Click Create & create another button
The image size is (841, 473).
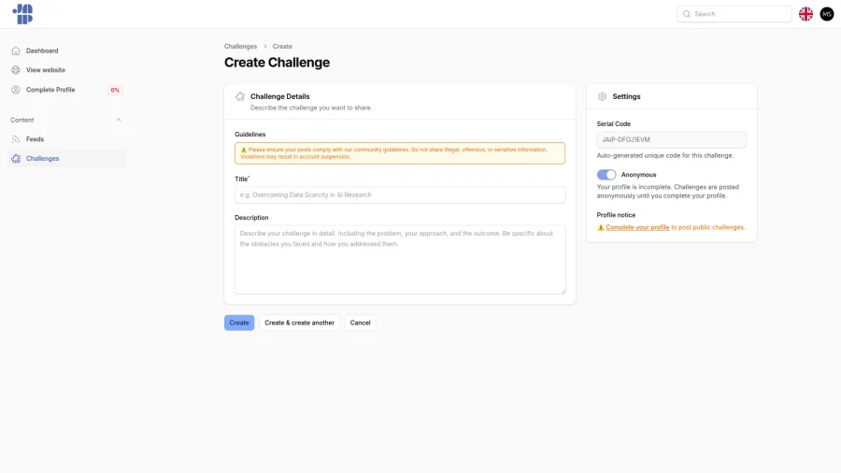(299, 322)
